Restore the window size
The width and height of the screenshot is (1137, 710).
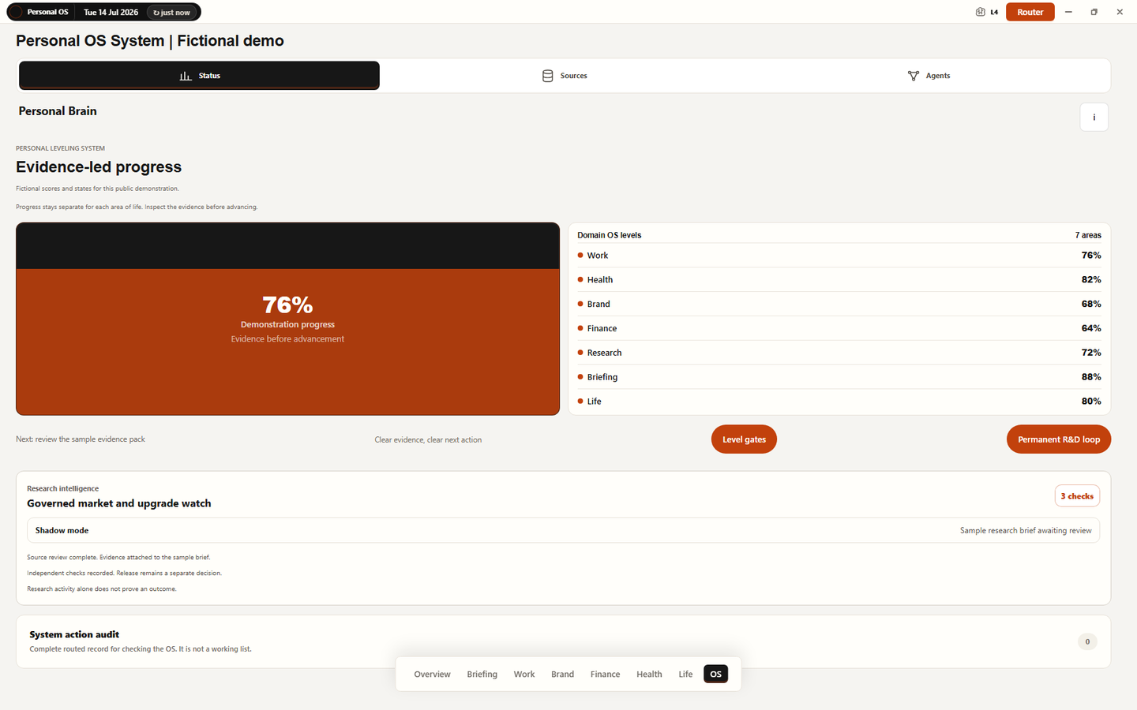pos(1094,12)
